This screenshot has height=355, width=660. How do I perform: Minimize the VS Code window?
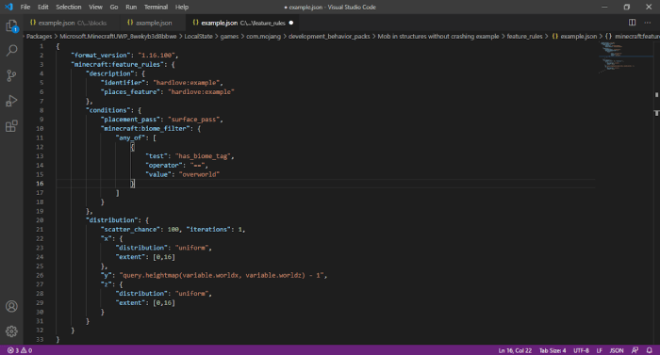[605, 7]
